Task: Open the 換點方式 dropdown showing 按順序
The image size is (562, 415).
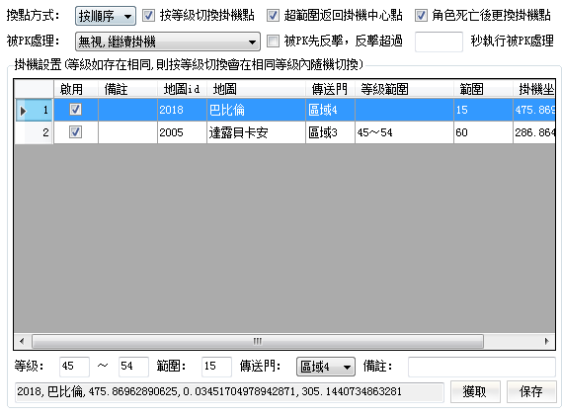Action: (106, 16)
